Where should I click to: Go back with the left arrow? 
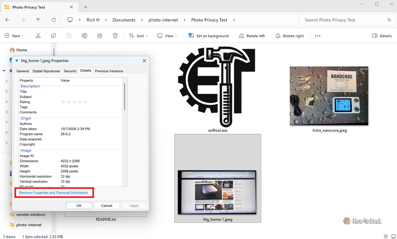(7, 20)
